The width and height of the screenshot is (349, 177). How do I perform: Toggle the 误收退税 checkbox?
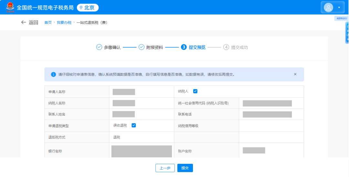point(133,125)
